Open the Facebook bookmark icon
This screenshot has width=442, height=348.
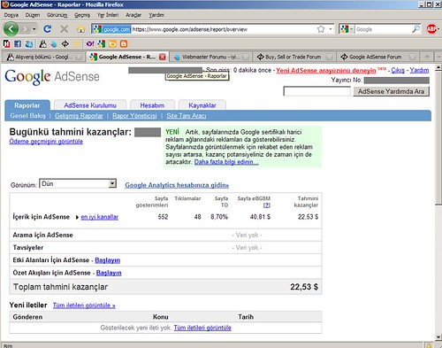pos(18,44)
